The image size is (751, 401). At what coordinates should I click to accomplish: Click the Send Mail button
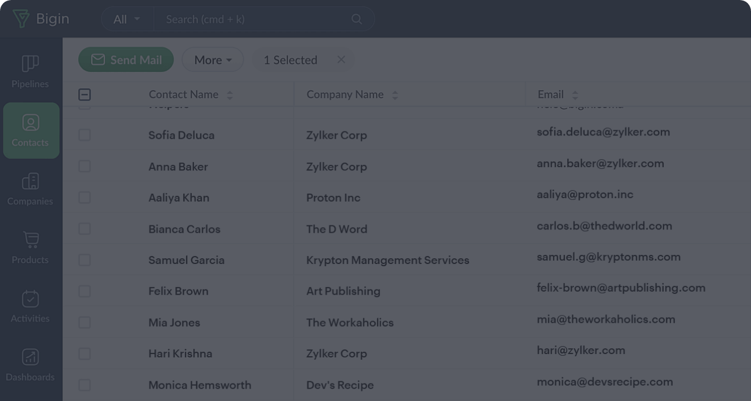tap(126, 60)
